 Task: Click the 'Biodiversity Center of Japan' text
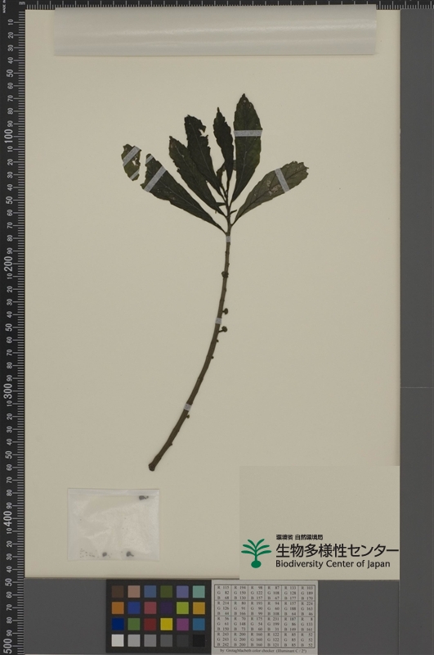333,564
